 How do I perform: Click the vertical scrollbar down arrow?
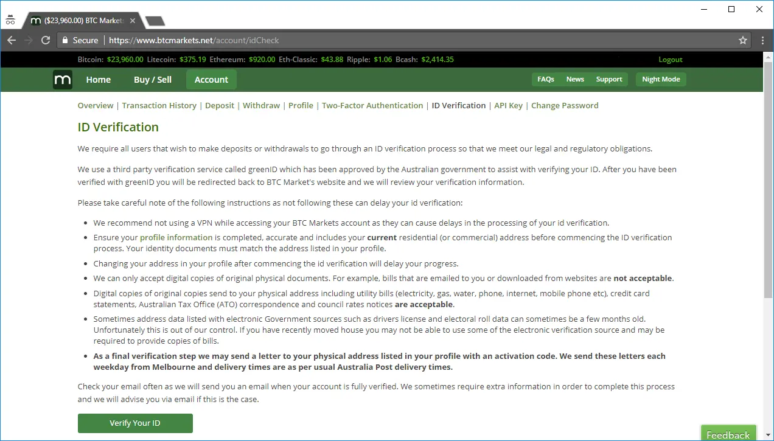(x=768, y=436)
